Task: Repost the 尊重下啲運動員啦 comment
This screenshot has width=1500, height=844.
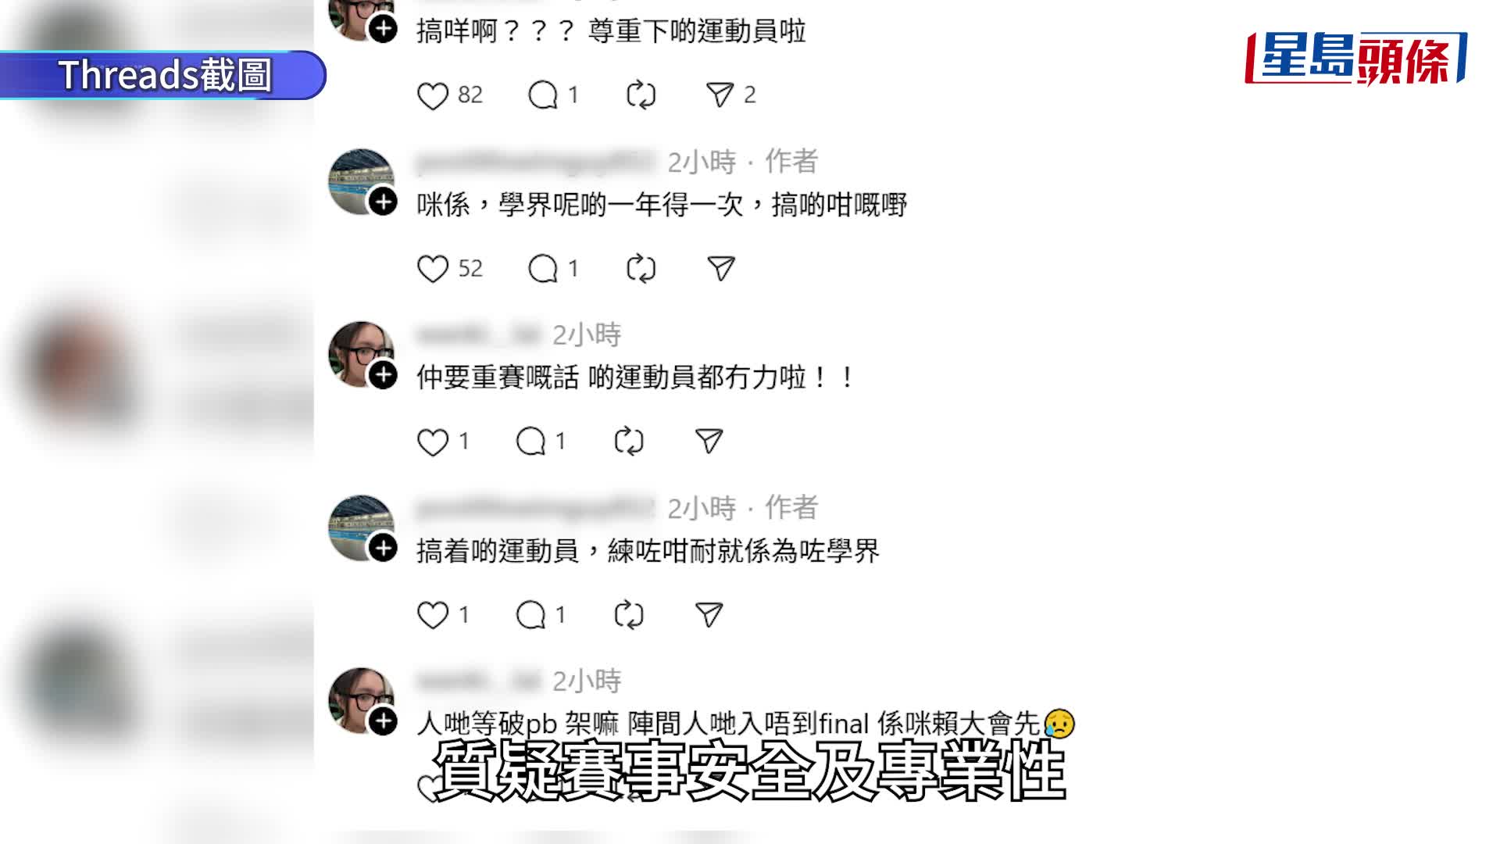Action: pyautogui.click(x=641, y=95)
